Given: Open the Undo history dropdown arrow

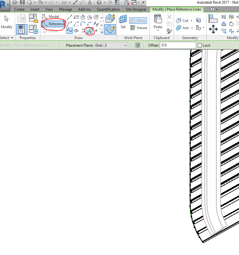Looking at the screenshot, I should tap(46, 2).
